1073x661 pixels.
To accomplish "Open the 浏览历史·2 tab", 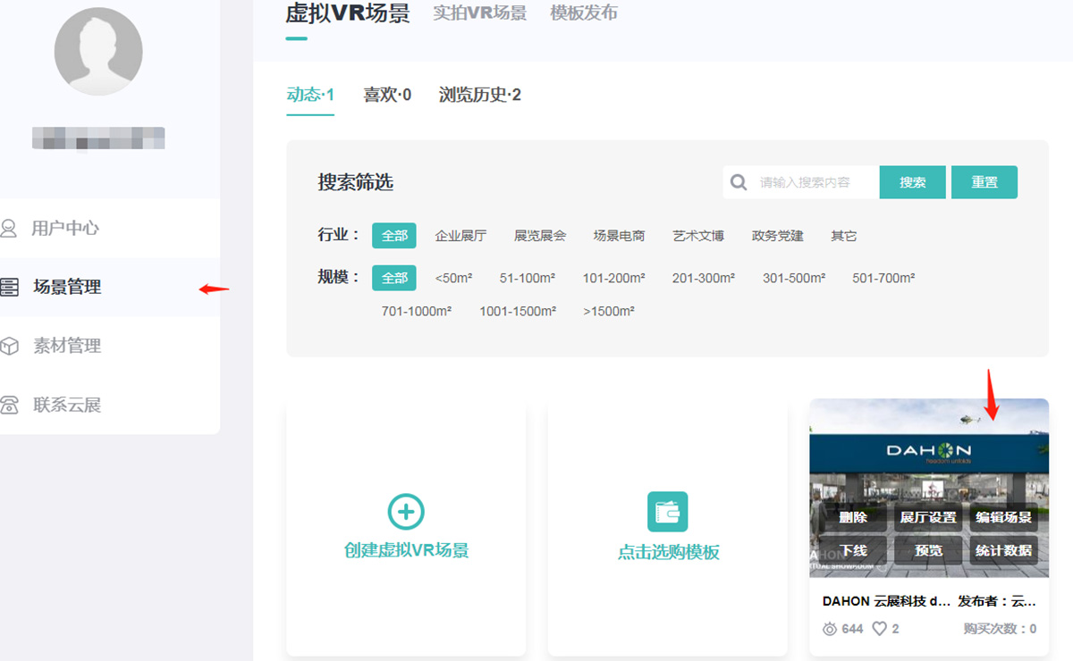I will point(479,95).
